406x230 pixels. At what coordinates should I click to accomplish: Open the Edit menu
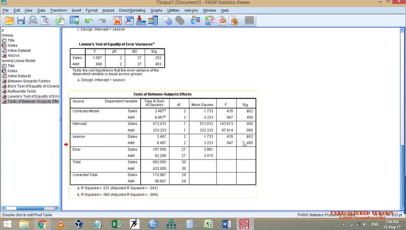[x=17, y=11]
